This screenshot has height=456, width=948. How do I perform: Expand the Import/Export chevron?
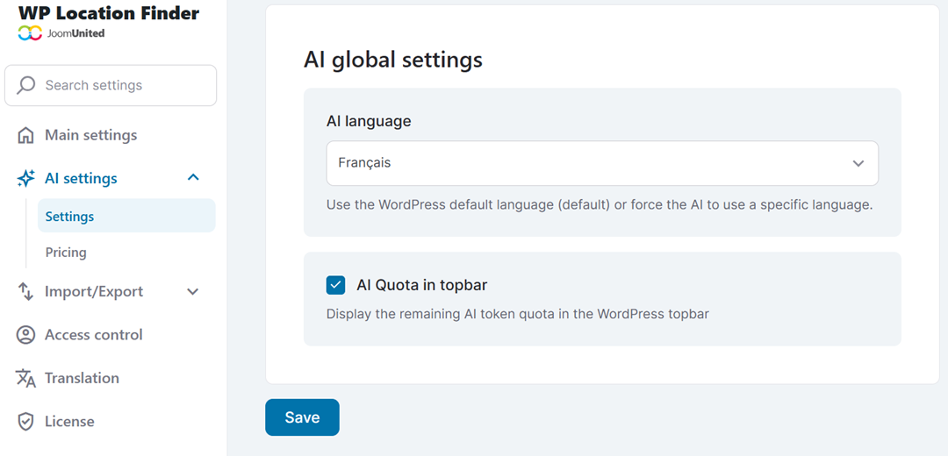(x=193, y=292)
